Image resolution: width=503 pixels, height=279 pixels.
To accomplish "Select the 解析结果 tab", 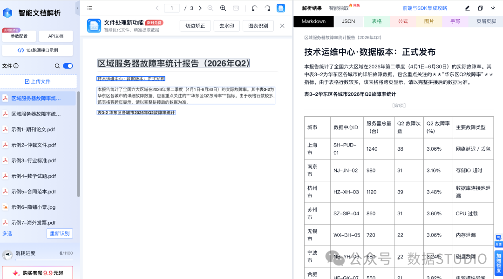I will pyautogui.click(x=312, y=8).
